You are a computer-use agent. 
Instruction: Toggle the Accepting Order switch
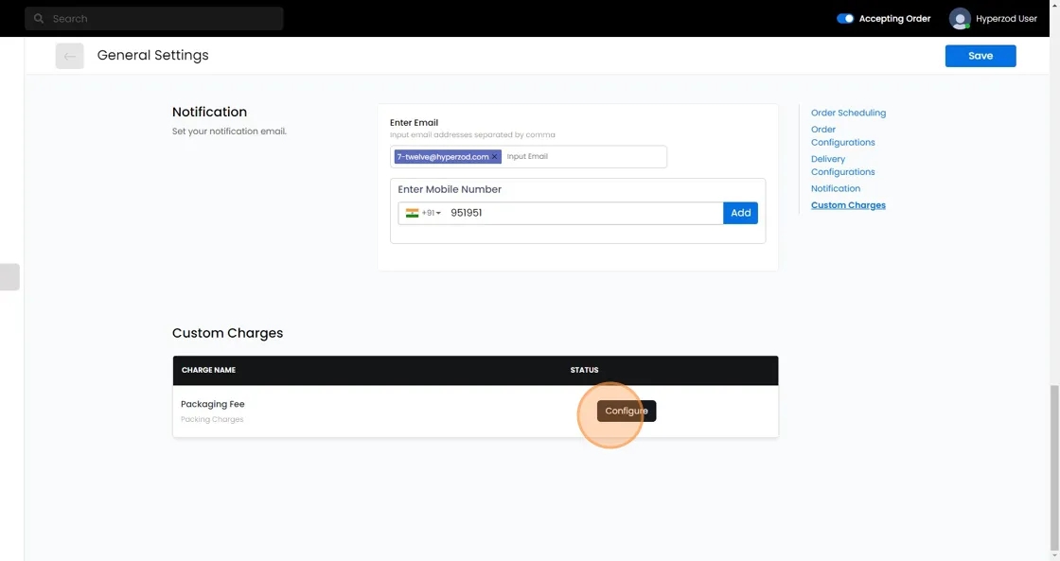pos(845,19)
